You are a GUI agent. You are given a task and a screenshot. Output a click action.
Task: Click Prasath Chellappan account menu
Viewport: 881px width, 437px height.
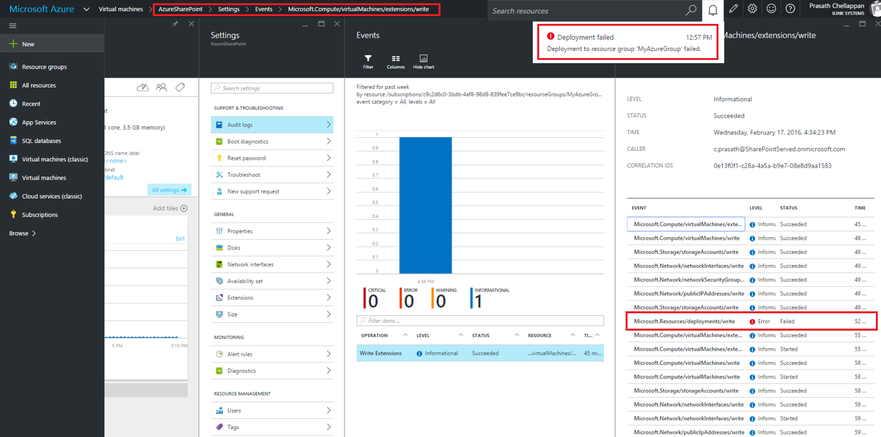[837, 9]
